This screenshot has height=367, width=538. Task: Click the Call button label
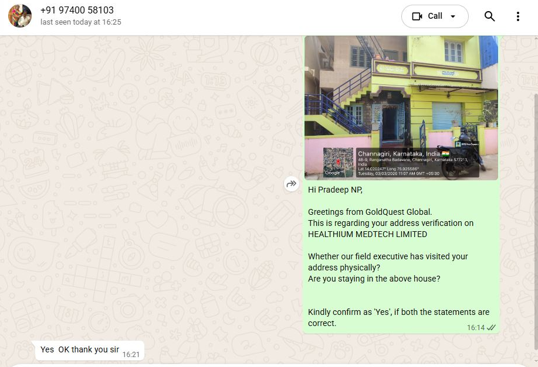[435, 16]
